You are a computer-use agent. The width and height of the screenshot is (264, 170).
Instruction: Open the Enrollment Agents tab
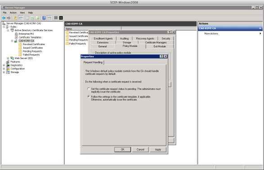[x=103, y=38]
